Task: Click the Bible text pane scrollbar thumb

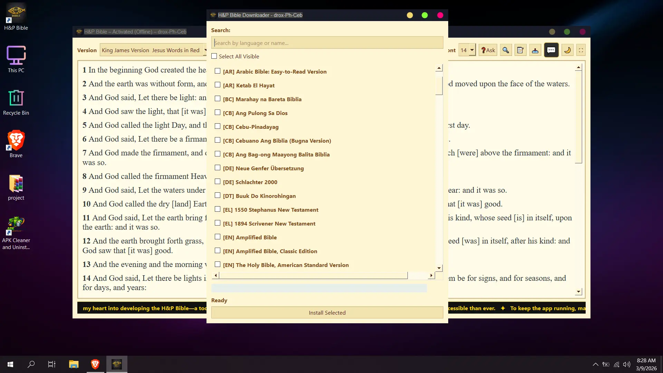Action: (578, 117)
